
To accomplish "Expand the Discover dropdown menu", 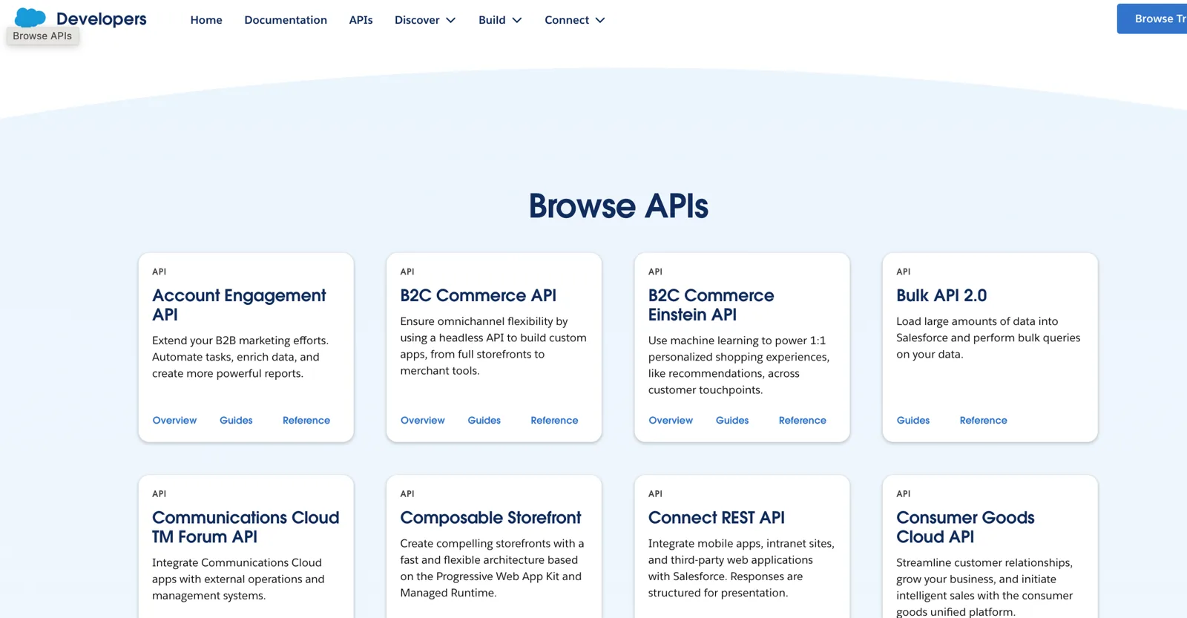I will point(425,20).
